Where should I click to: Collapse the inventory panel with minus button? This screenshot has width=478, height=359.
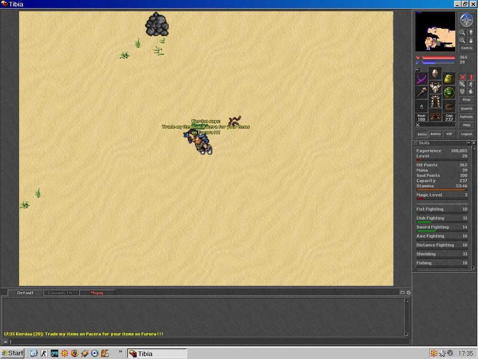click(x=418, y=70)
